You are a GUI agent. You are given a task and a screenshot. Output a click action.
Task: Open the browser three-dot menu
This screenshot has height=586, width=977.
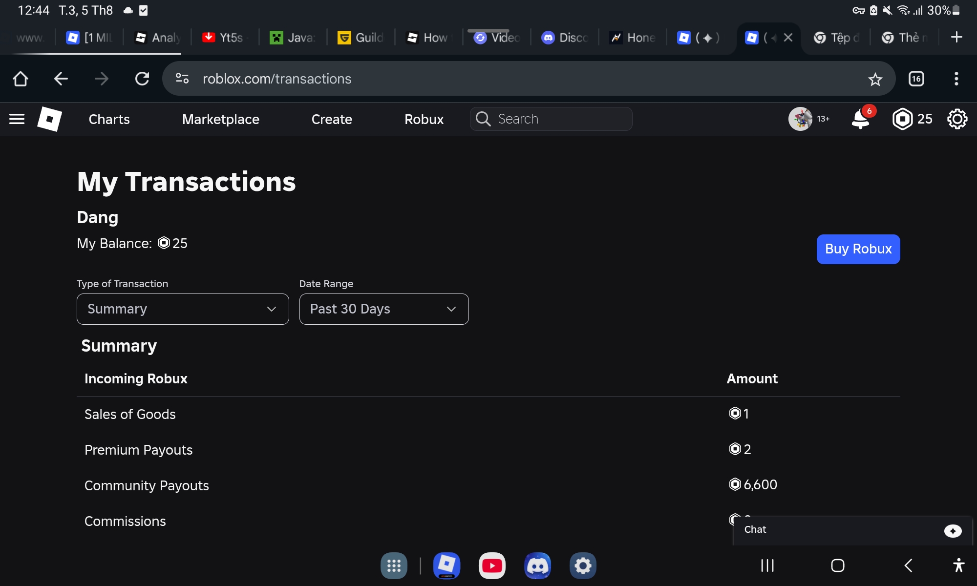[956, 79]
